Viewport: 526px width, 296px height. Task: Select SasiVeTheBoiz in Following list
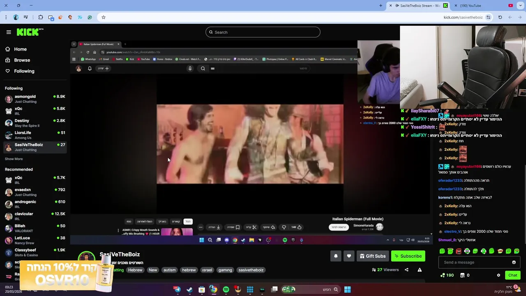click(x=35, y=147)
